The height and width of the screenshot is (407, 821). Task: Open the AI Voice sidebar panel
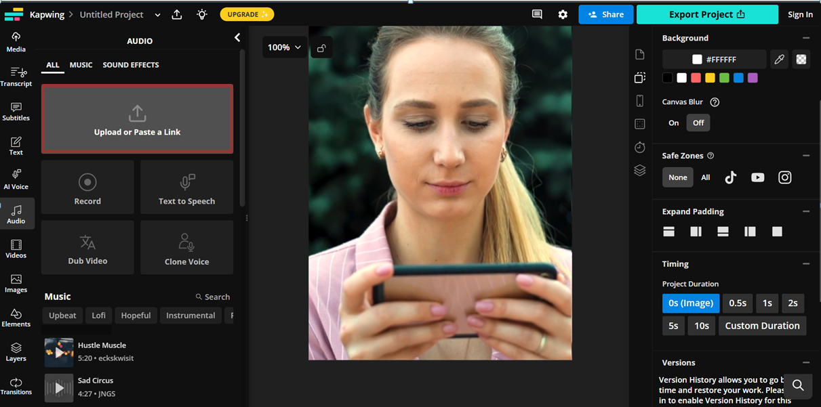(x=16, y=179)
